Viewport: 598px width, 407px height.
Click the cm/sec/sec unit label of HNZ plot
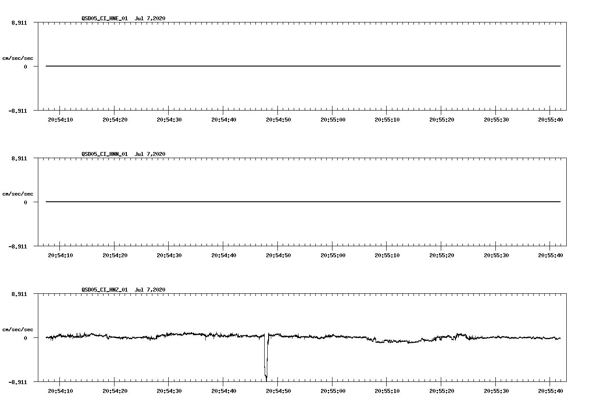(18, 329)
